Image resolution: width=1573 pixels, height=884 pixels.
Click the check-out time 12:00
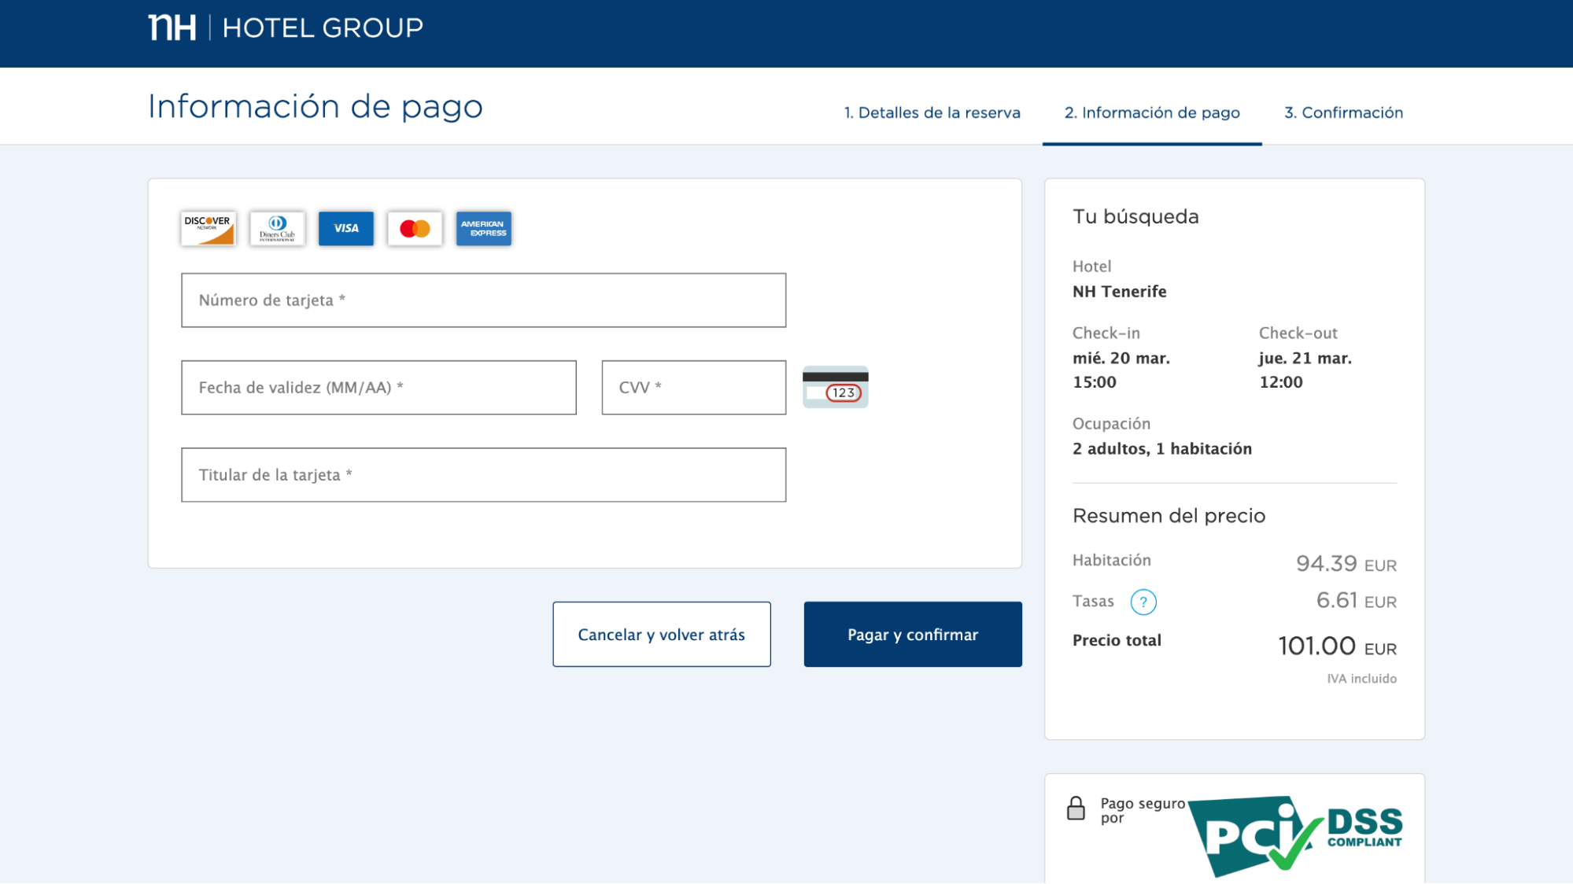click(x=1281, y=382)
